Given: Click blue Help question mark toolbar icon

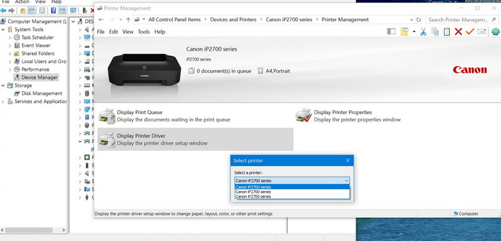Looking at the screenshot, I should pos(53,11).
